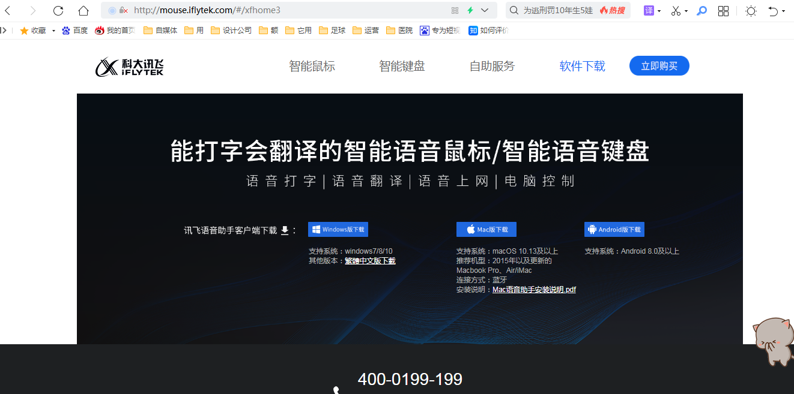This screenshot has width=794, height=394.
Task: Click the 支持系统：Android 8.0及以上 text
Action: 632,251
